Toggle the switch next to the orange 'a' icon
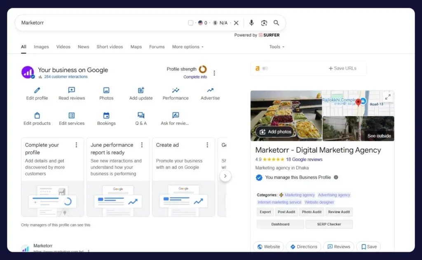 (265, 69)
